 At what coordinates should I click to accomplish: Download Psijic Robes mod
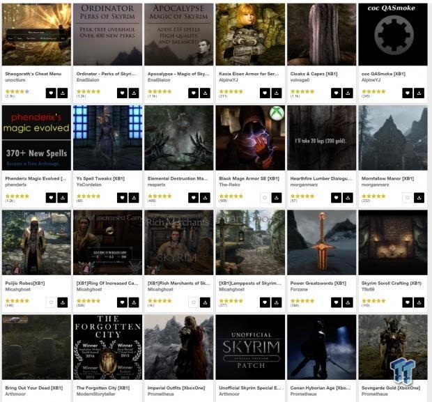pos(63,302)
